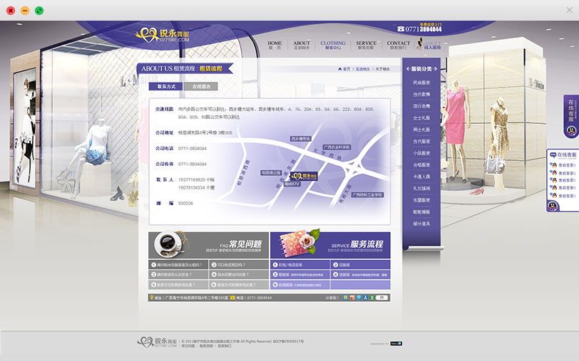Click the location pin icon by address

coord(152,297)
